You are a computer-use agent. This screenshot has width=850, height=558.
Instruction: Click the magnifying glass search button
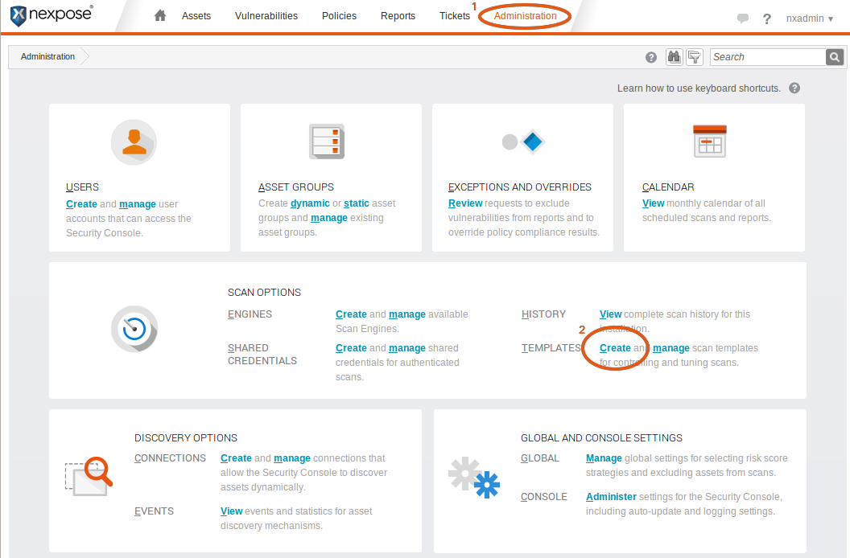tap(835, 57)
